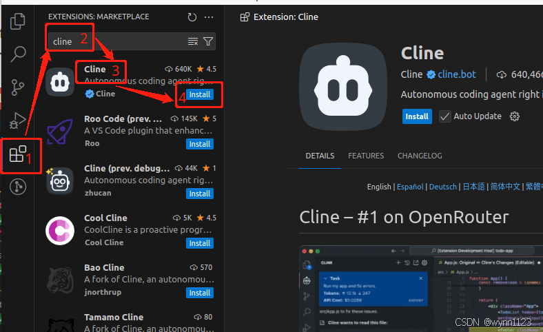
Task: Open the Search view in activity bar
Action: coord(18,54)
